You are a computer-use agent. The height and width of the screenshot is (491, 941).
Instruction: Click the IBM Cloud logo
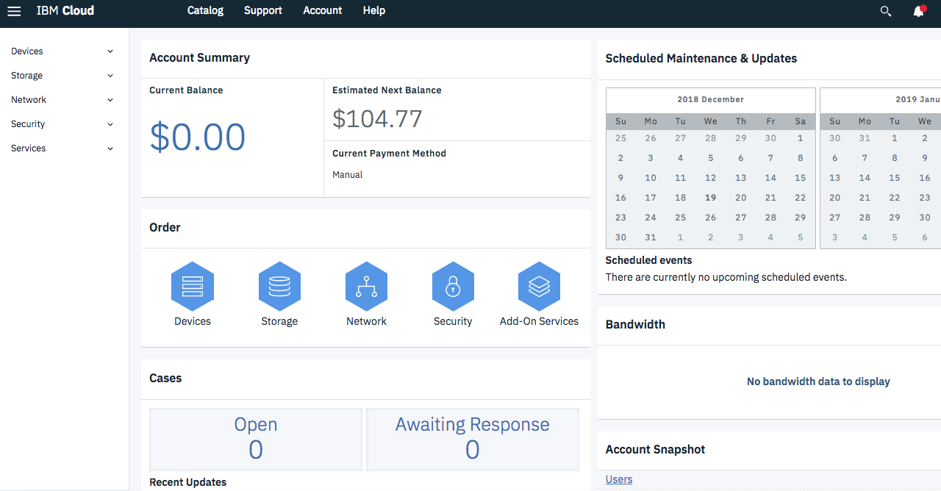[65, 10]
